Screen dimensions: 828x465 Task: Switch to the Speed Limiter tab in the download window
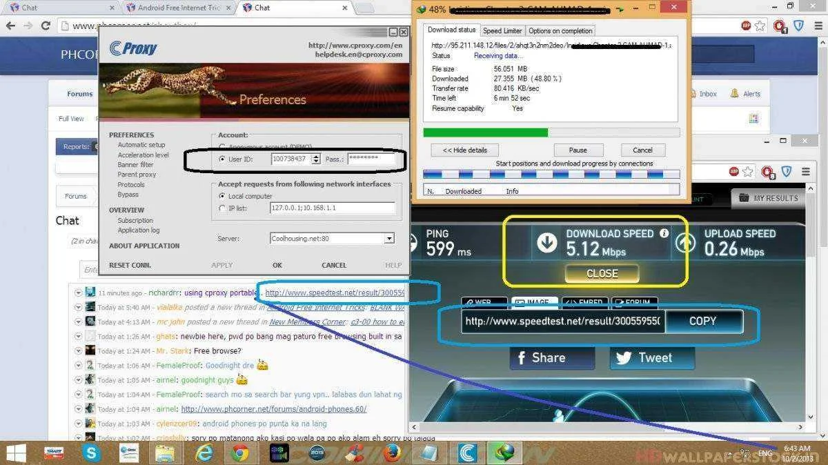[x=502, y=30]
